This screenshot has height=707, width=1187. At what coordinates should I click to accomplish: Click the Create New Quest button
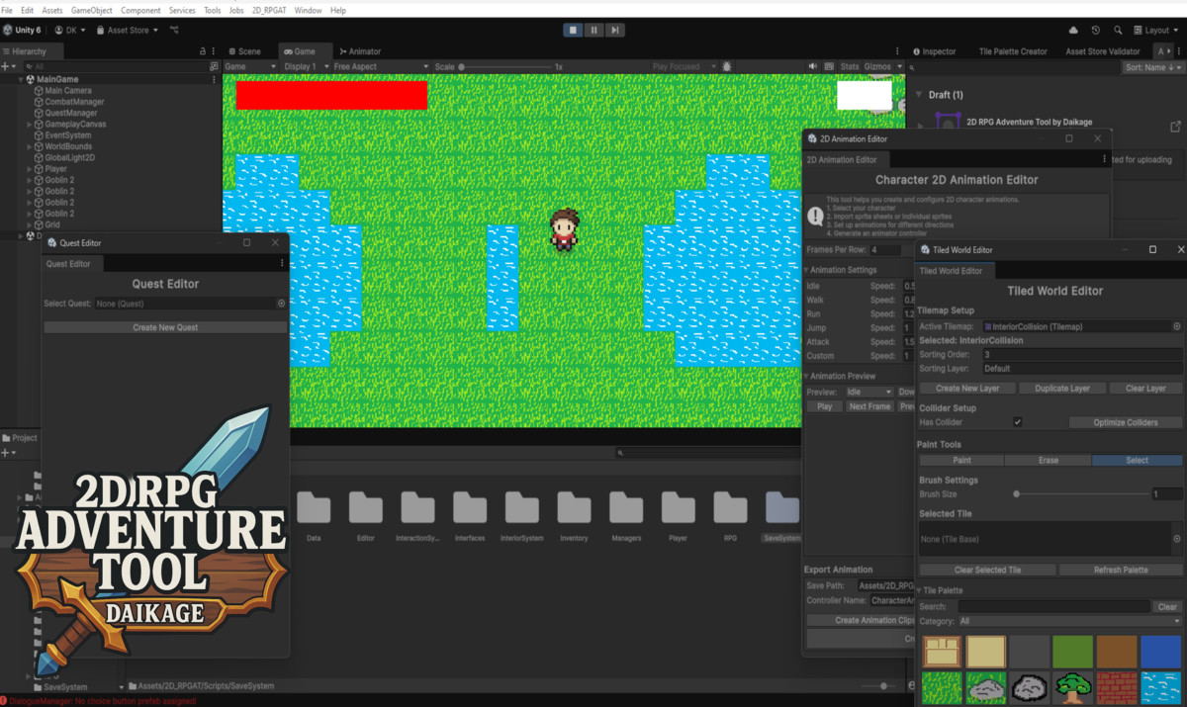(x=165, y=327)
